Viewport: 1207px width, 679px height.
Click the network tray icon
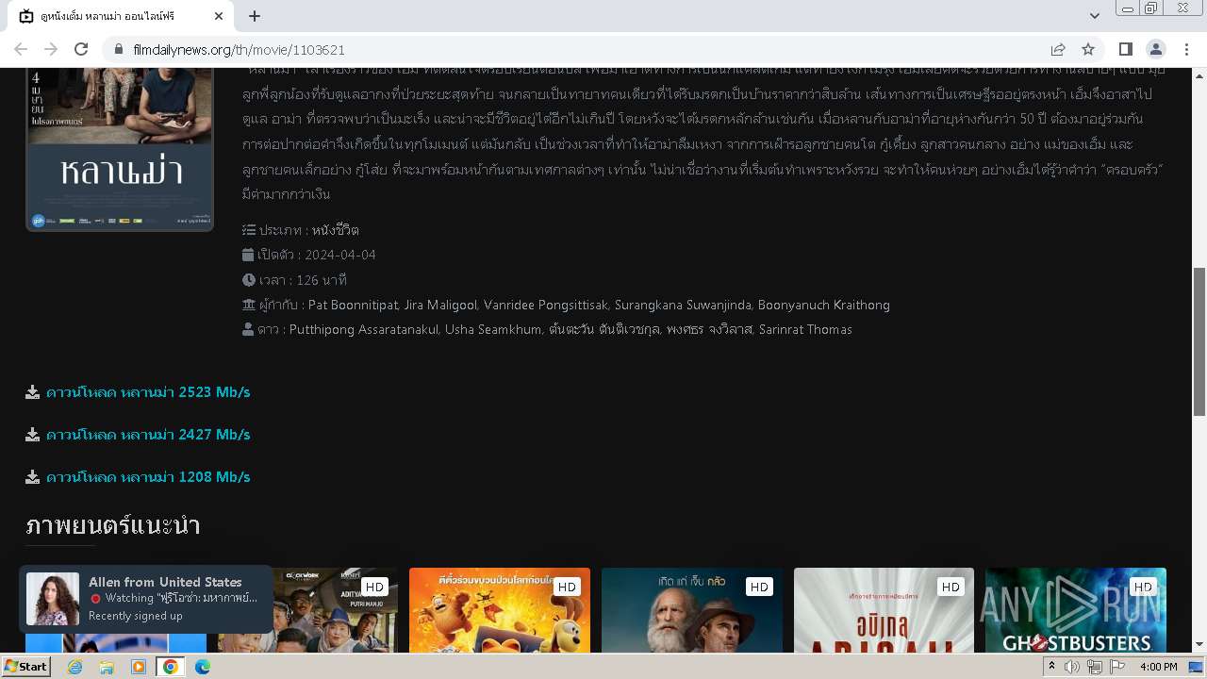(x=1095, y=667)
